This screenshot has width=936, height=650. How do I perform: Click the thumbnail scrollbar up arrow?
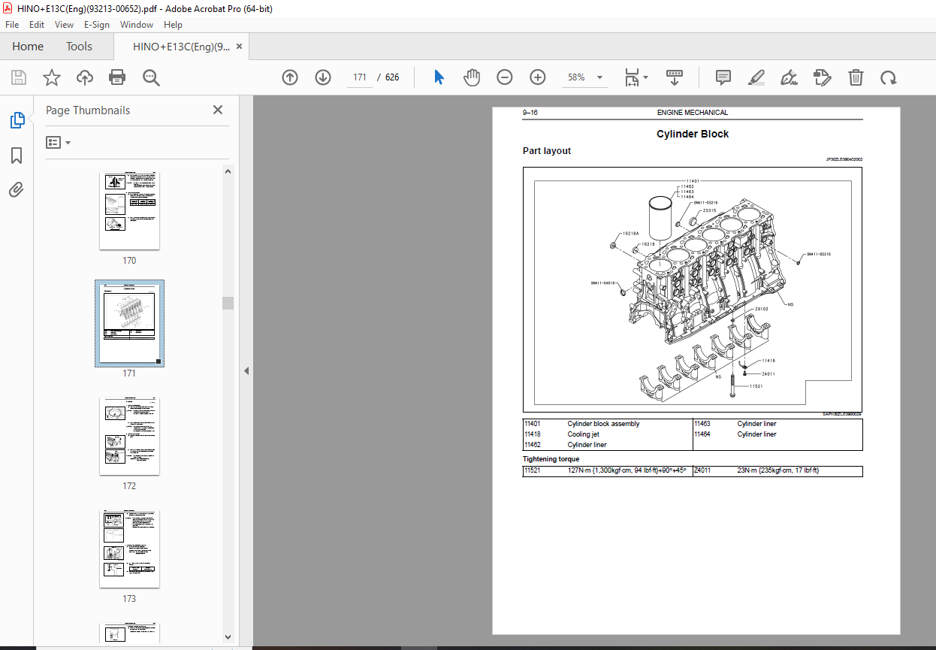pos(228,171)
